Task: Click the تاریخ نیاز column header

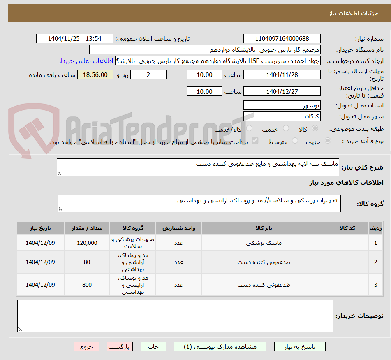Action: pos(40,228)
